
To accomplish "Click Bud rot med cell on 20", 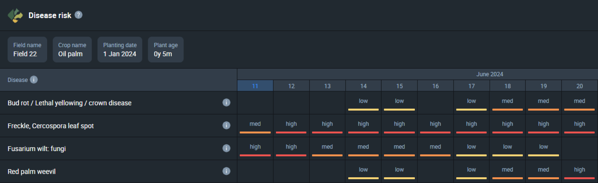I will (580, 103).
